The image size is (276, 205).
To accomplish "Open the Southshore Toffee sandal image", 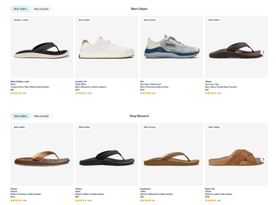I will pyautogui.click(x=172, y=154).
